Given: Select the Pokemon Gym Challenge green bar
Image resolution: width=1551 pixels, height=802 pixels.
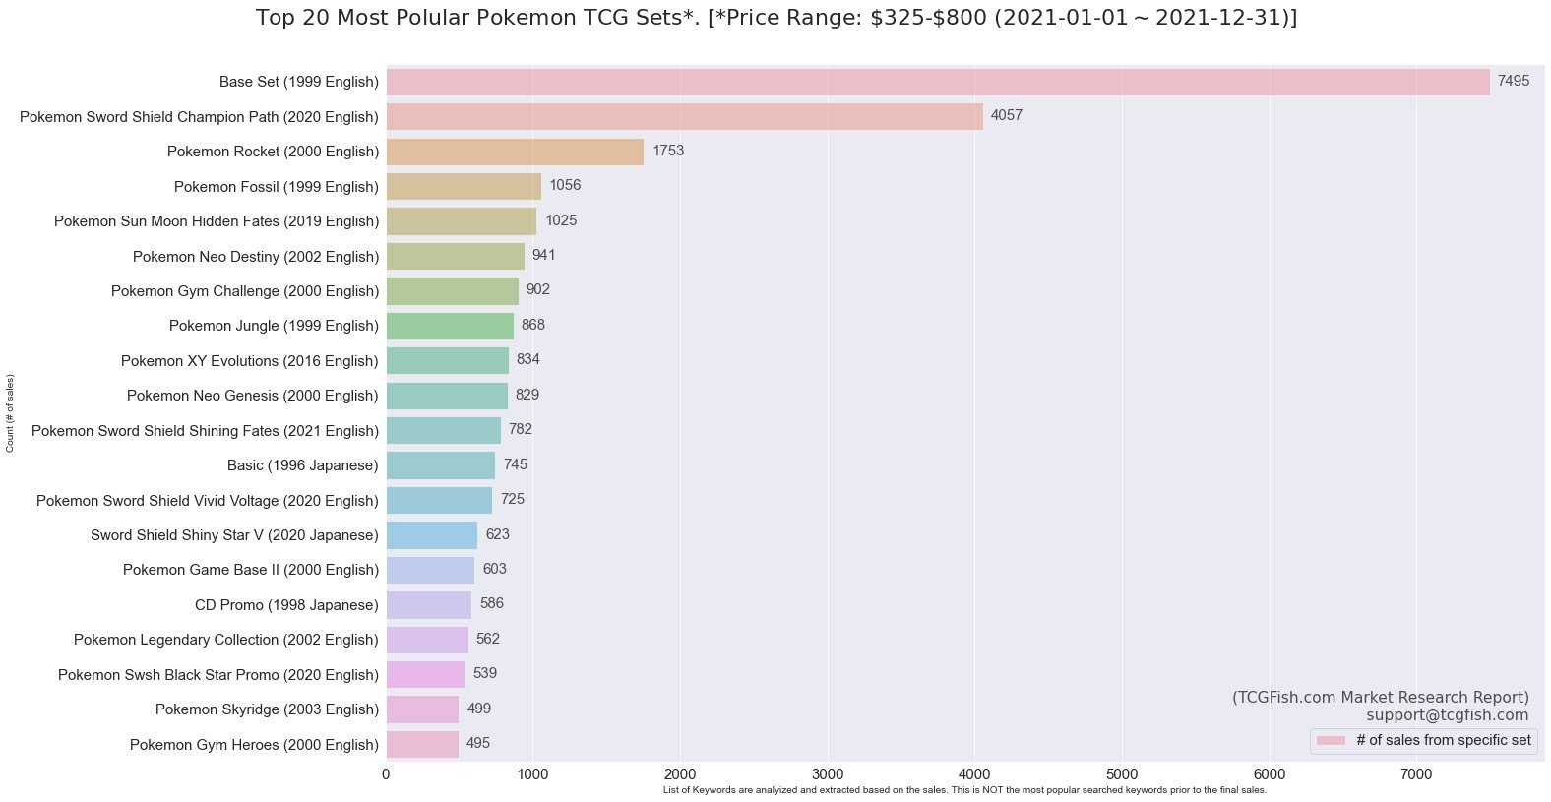Looking at the screenshot, I should click(452, 291).
